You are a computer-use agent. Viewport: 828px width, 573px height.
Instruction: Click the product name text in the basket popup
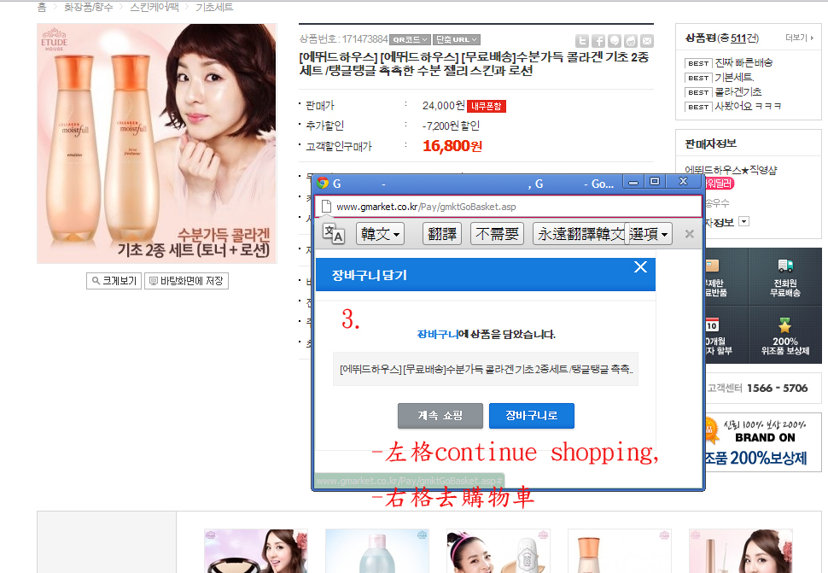(486, 369)
